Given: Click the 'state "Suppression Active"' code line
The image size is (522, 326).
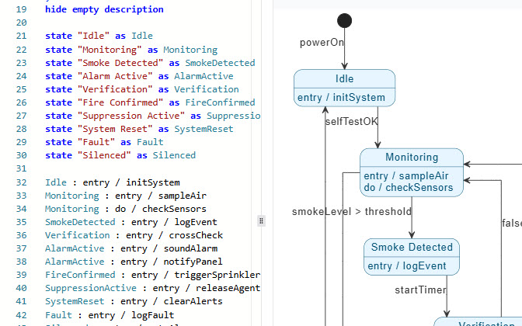Looking at the screenshot, I should tap(153, 116).
